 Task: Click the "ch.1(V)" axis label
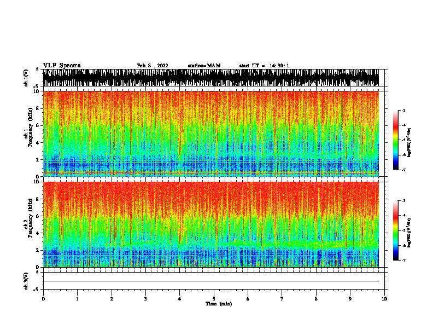[26, 78]
